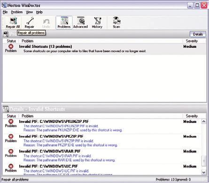Click the Details button
Viewport: 209px width, 183px height.
point(198,34)
